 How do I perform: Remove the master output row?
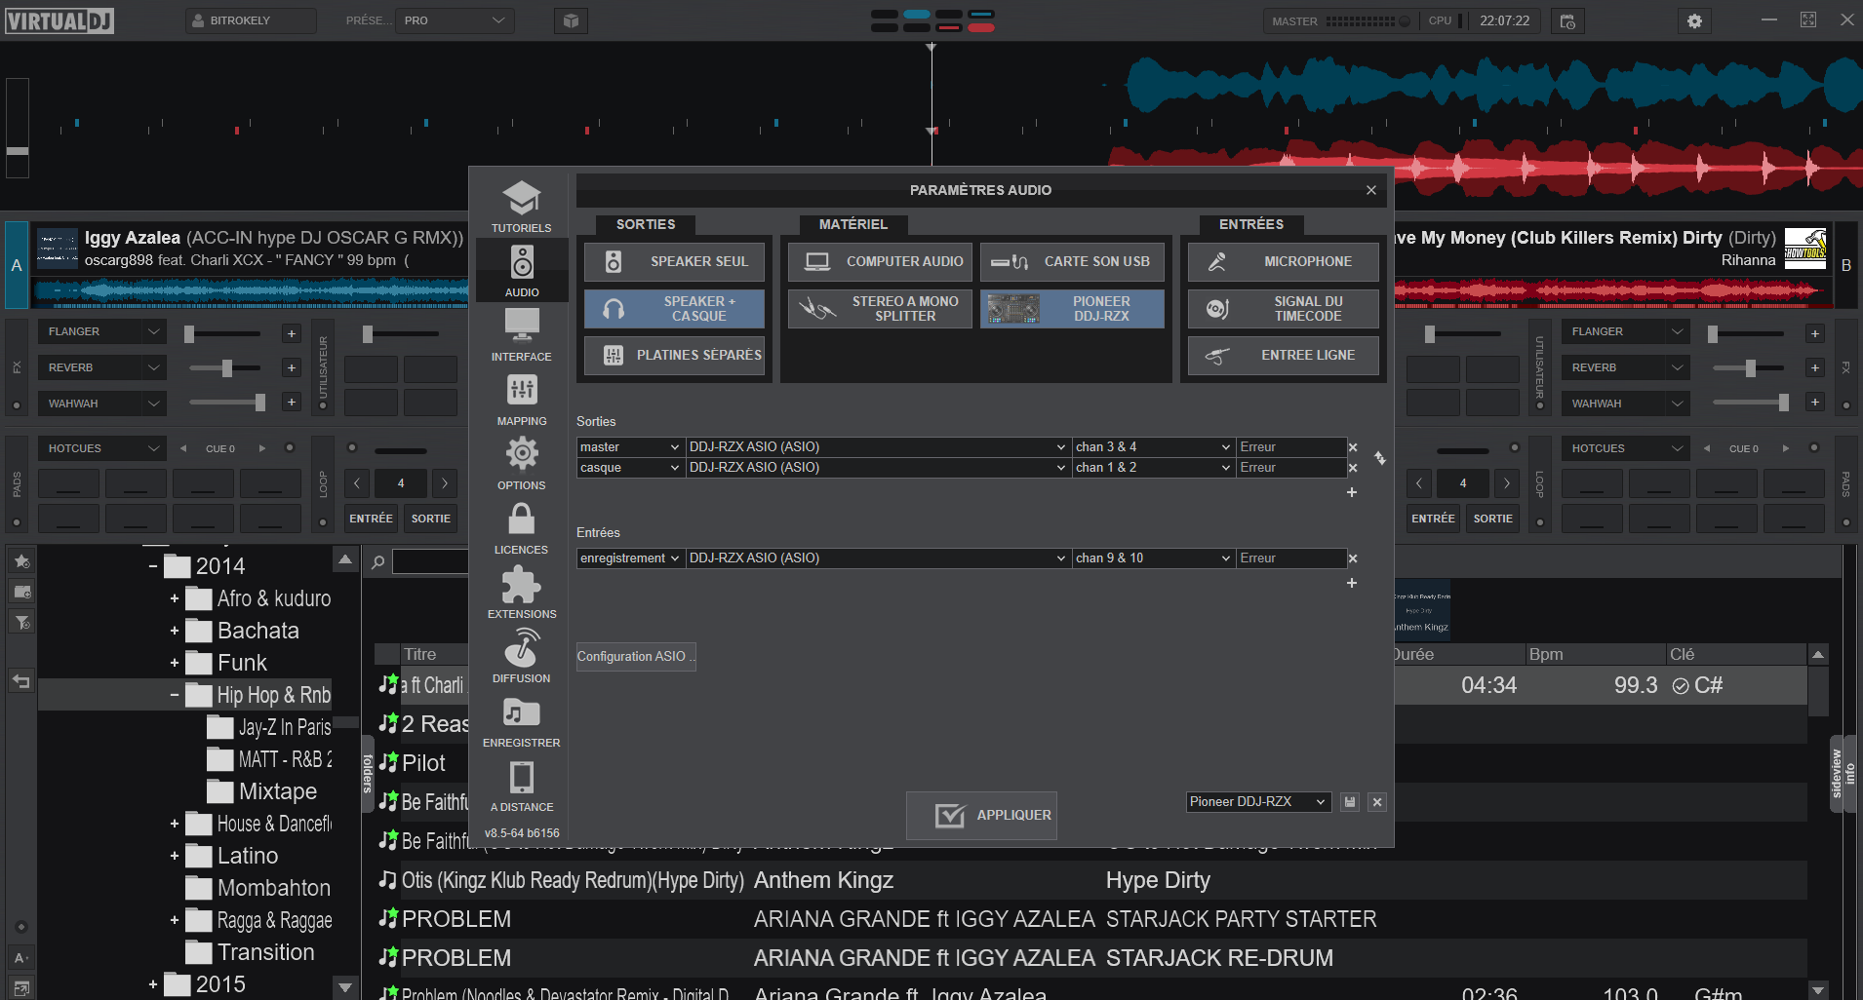(x=1353, y=447)
